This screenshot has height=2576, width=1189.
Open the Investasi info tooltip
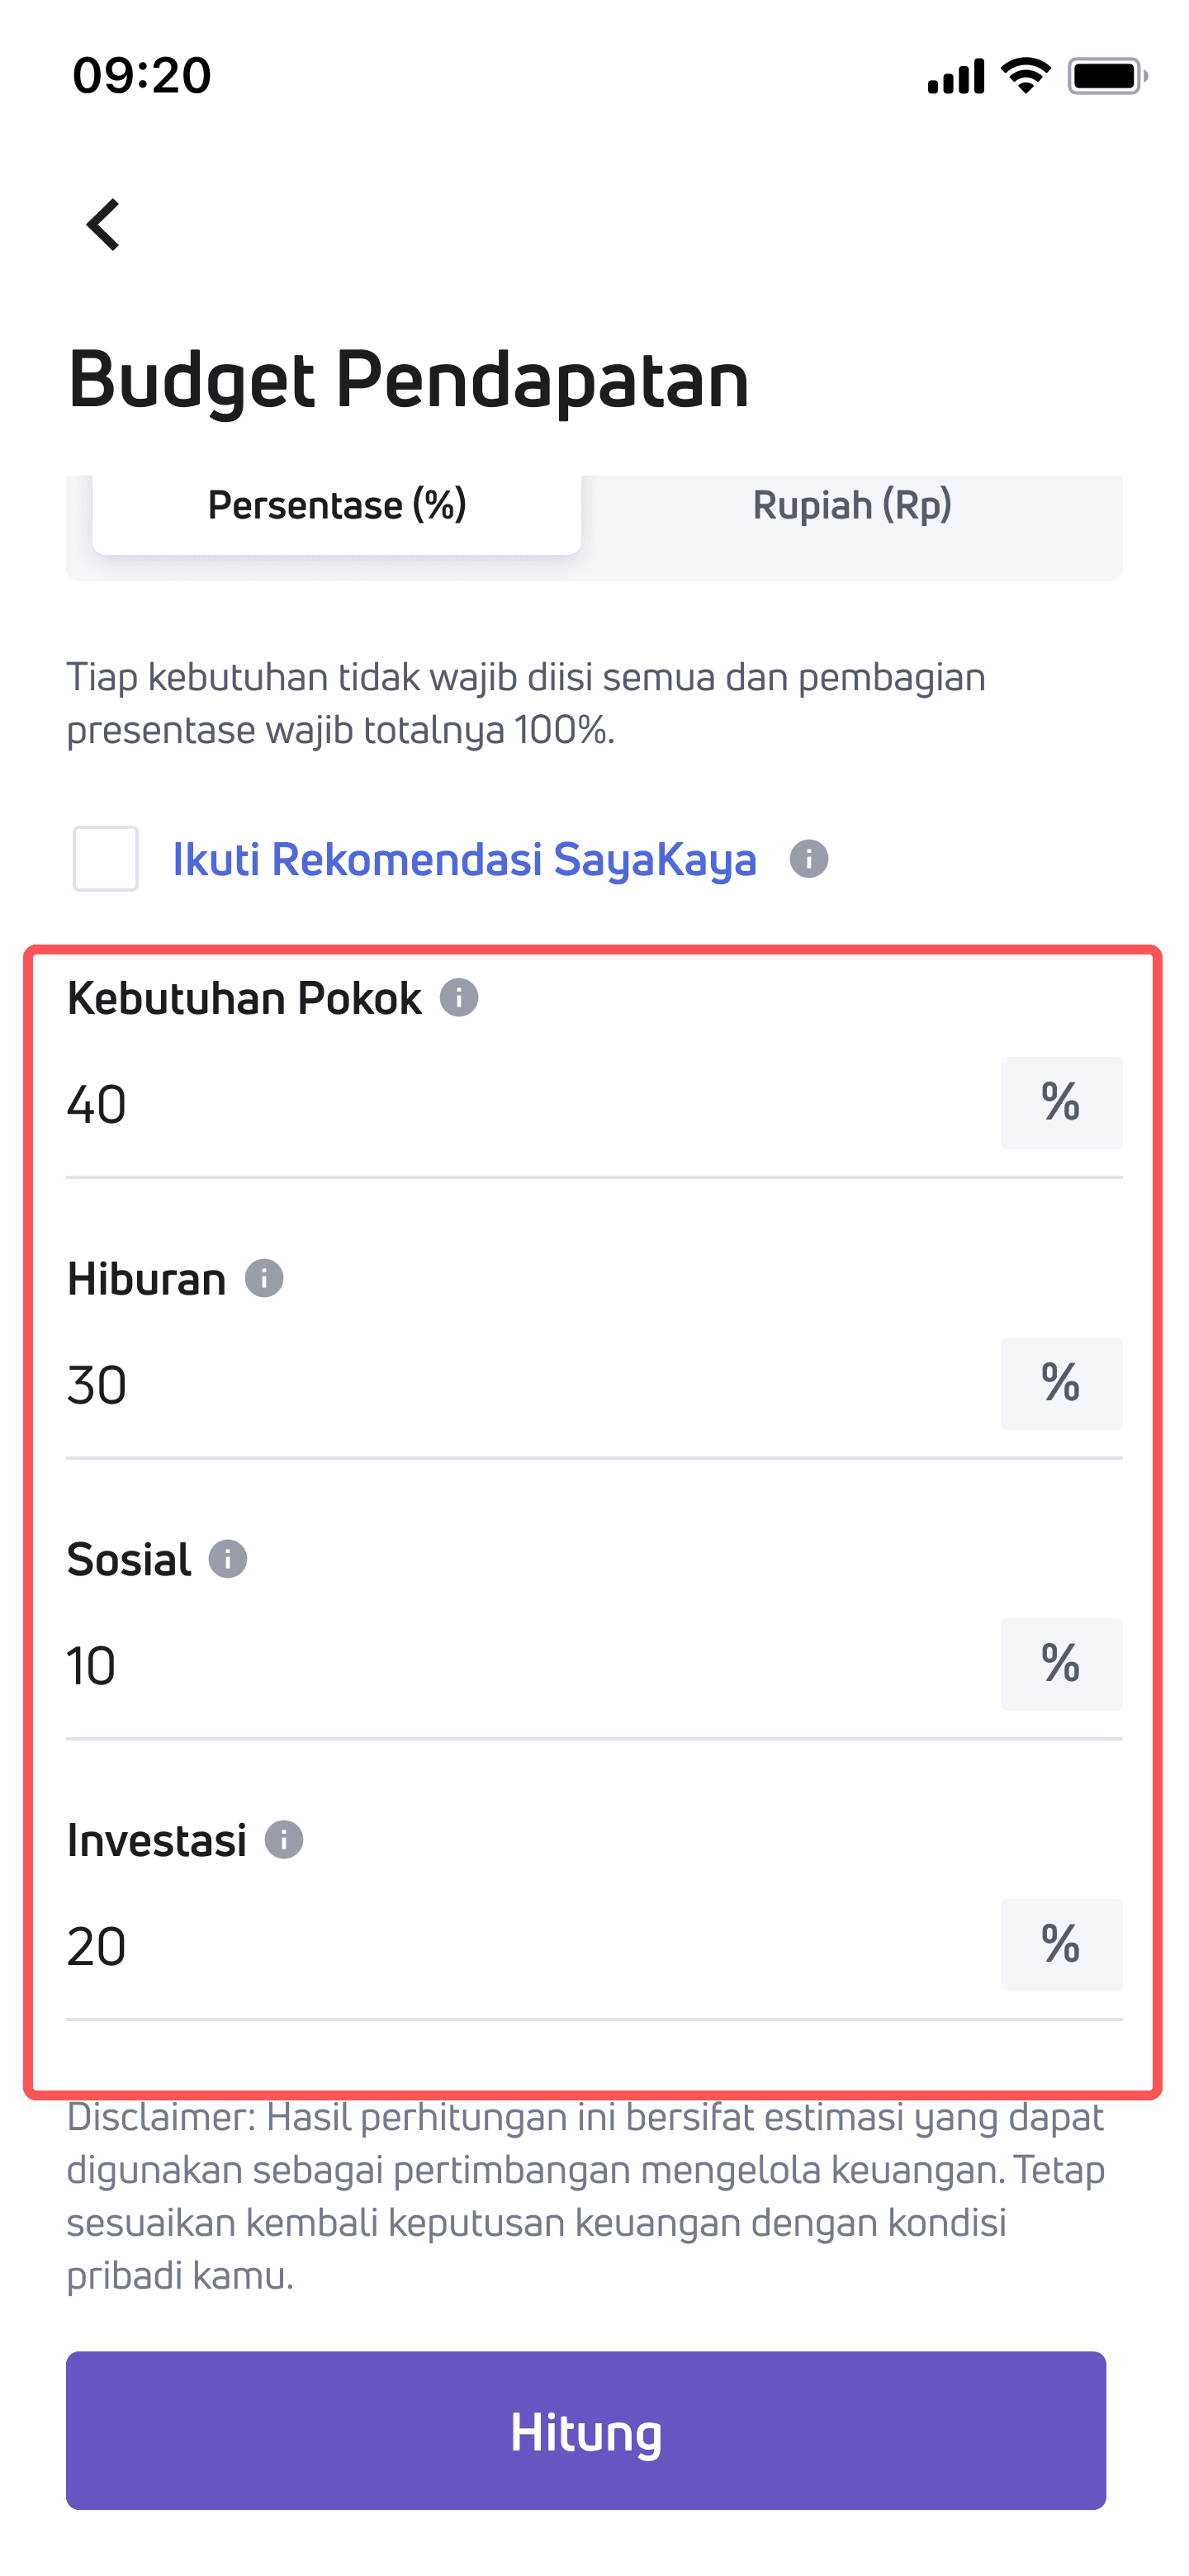(x=283, y=1839)
